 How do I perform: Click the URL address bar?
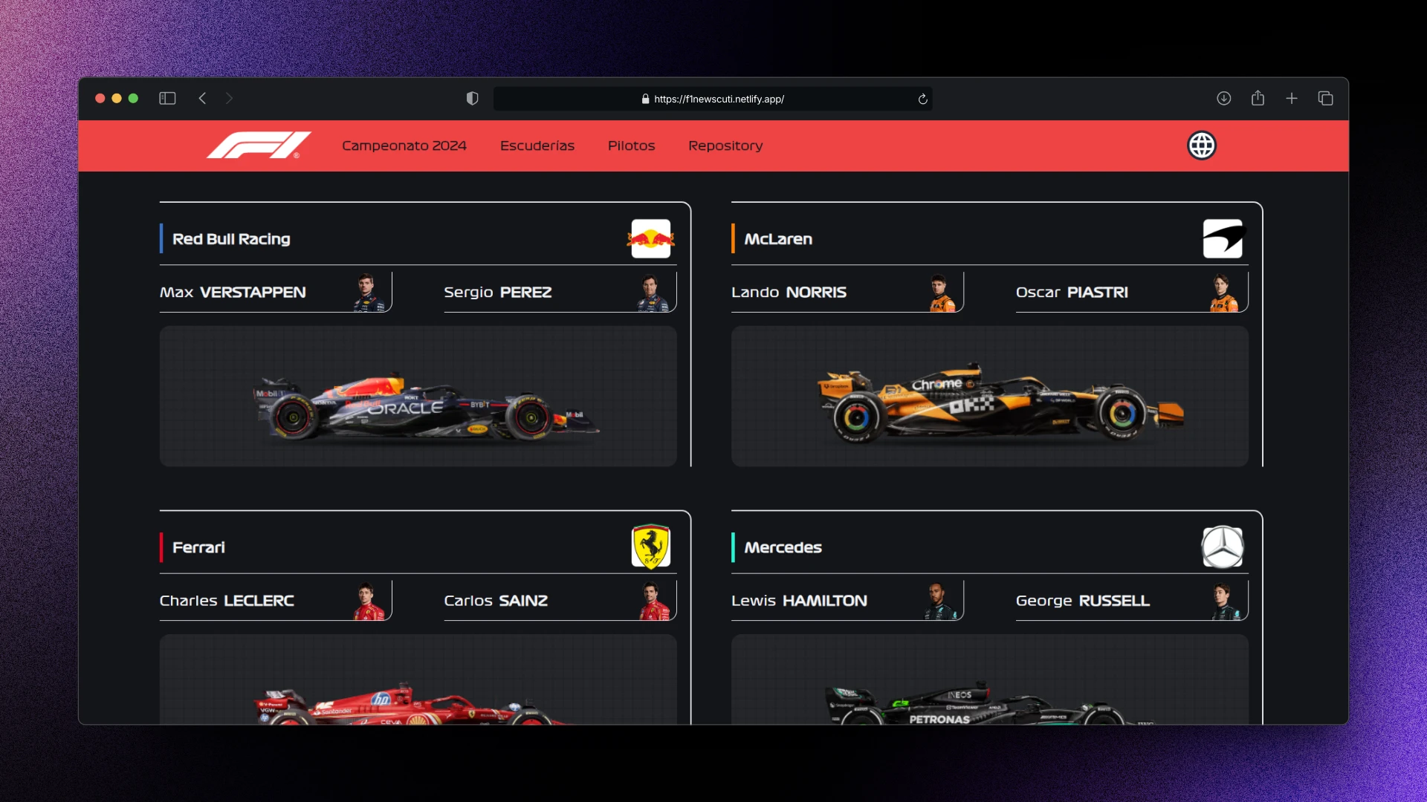712,99
